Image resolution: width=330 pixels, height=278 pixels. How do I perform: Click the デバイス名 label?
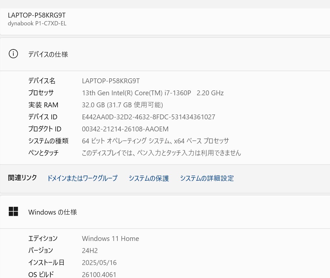click(42, 81)
